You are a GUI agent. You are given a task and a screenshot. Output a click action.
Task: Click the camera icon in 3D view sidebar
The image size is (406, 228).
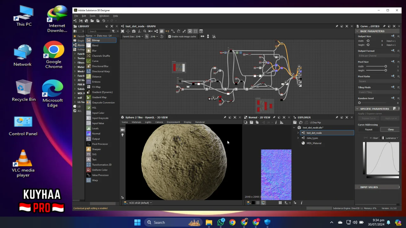(x=122, y=130)
